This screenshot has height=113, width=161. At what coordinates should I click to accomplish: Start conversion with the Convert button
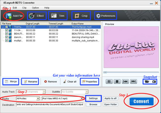pyautogui.click(x=141, y=101)
